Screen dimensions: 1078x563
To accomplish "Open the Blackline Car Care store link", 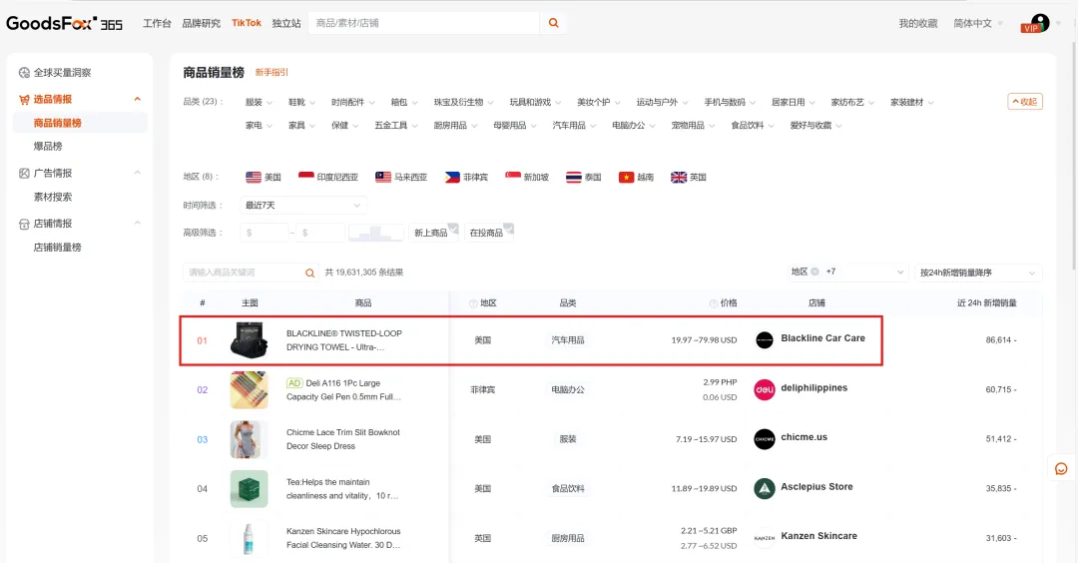I will pyautogui.click(x=822, y=338).
